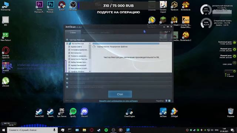Click the registry list scroll-down arrow
This screenshot has width=237, height=133.
(x=90, y=71)
